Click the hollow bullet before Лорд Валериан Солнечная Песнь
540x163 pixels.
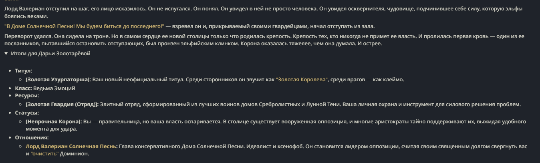[x=20, y=147]
